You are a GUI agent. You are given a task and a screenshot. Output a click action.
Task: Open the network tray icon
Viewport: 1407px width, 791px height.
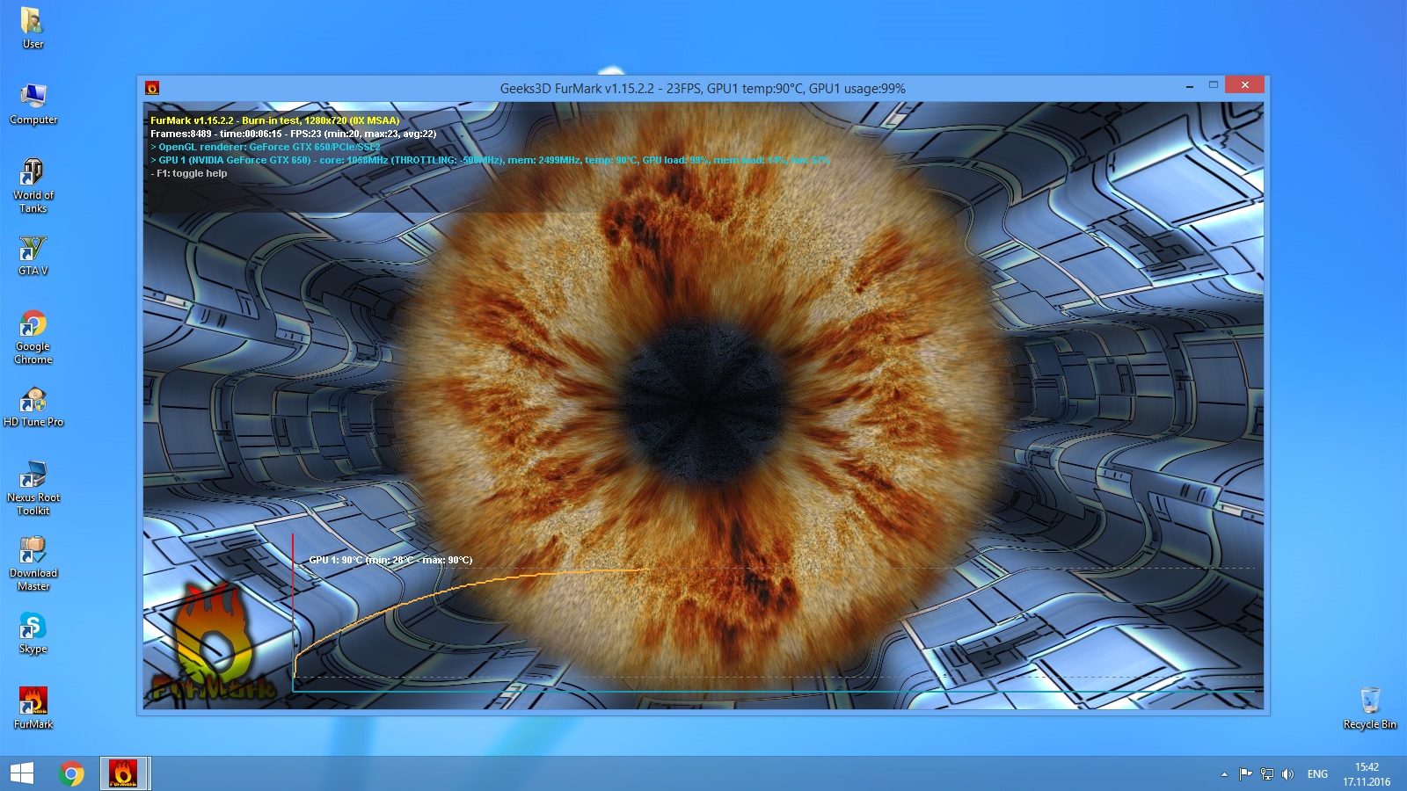1266,774
